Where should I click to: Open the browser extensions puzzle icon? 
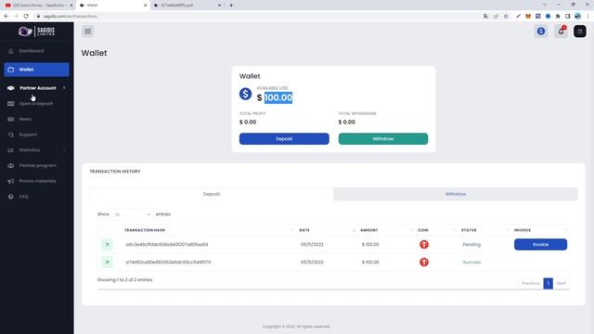click(x=558, y=17)
